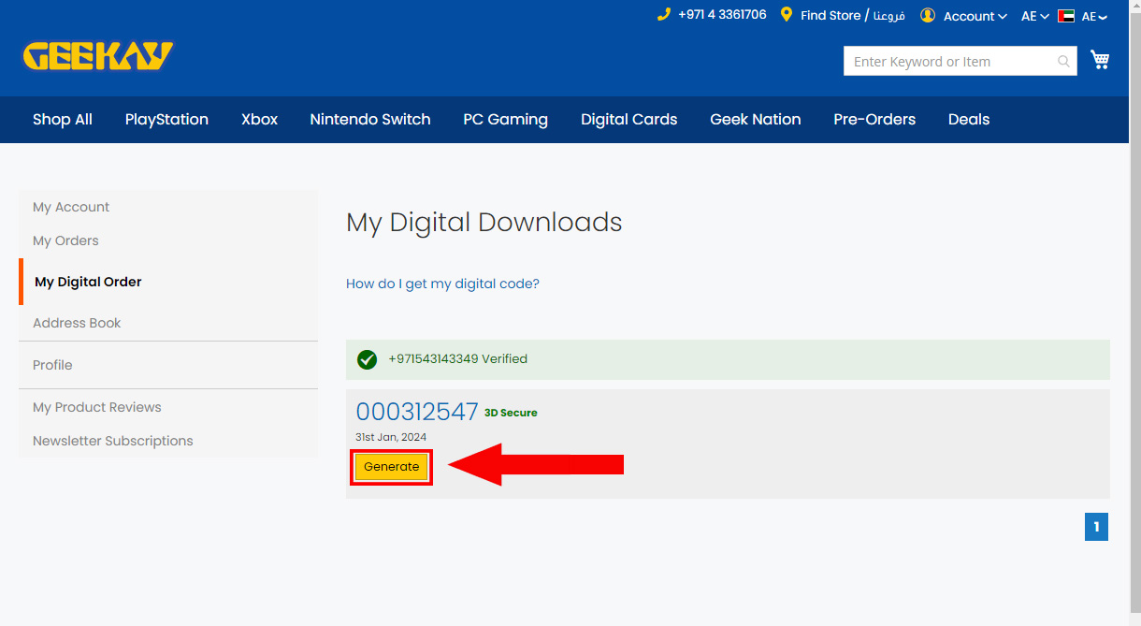Open the shopping cart icon
The height and width of the screenshot is (626, 1141).
pos(1100,61)
